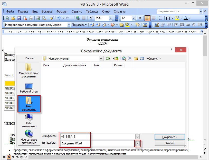Click the Reject change icon

pyautogui.click(x=113, y=25)
